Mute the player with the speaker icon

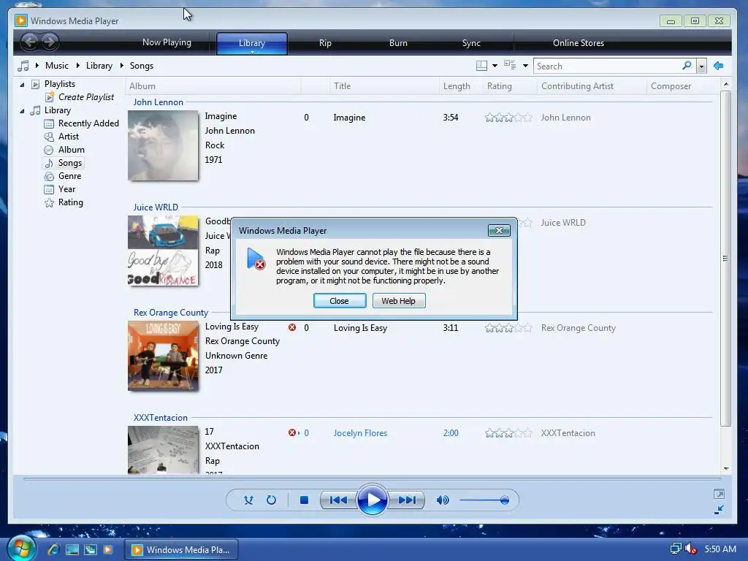click(x=443, y=500)
